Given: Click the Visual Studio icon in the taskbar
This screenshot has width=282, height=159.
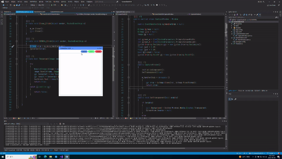Looking at the screenshot, I should click(61, 156).
